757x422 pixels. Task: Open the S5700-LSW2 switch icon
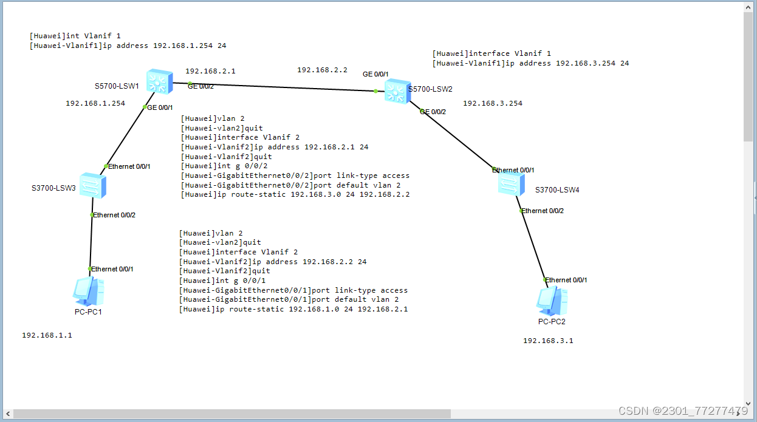(x=397, y=92)
